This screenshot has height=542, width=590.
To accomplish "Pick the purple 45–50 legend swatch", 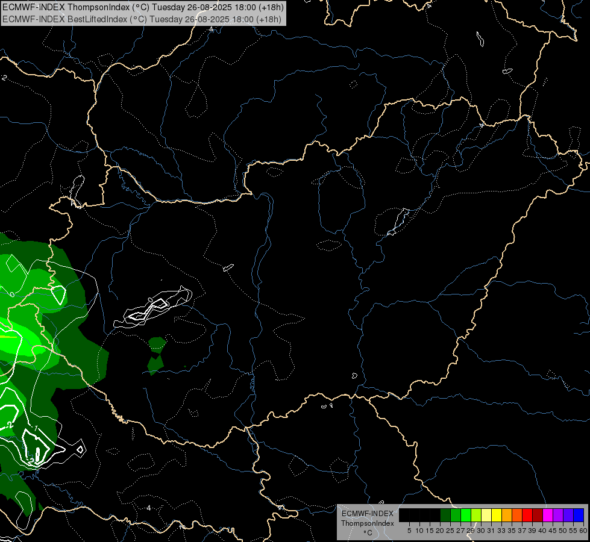I will coord(558,515).
